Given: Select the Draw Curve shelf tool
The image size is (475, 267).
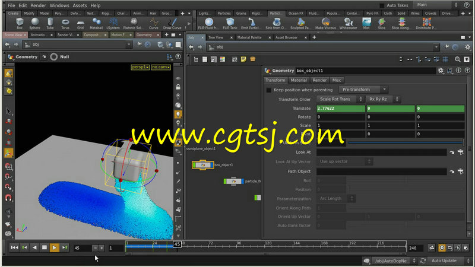Looking at the screenshot, I should pos(172,23).
